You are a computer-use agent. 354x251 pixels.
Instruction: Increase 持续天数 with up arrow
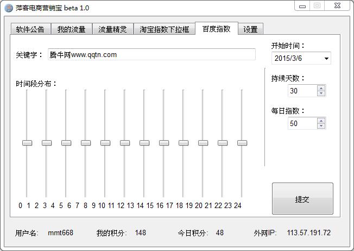point(321,88)
